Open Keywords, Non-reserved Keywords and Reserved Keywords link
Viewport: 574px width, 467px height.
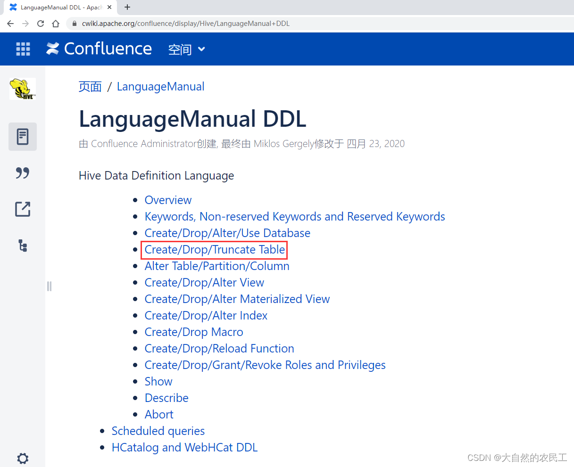tap(295, 216)
